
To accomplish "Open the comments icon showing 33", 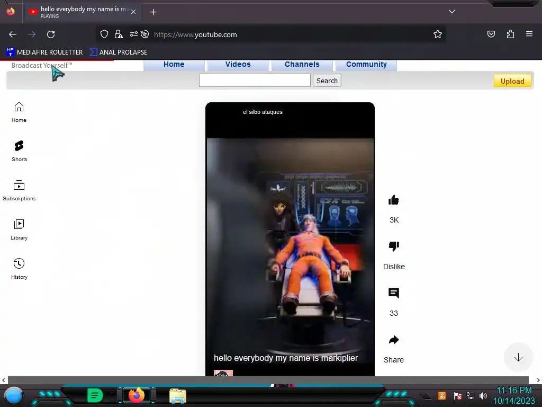I will 394,293.
